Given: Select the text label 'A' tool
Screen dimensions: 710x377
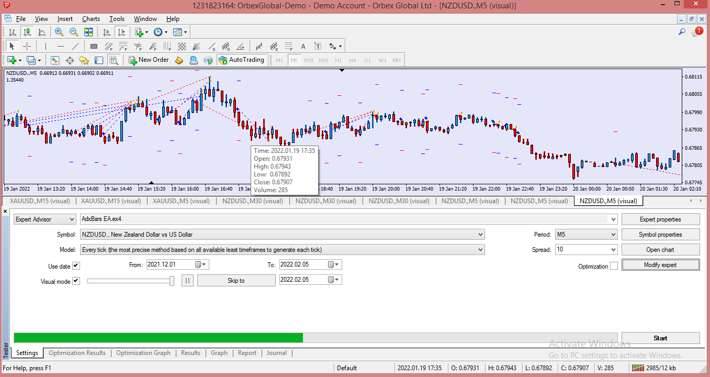Looking at the screenshot, I should (x=303, y=46).
